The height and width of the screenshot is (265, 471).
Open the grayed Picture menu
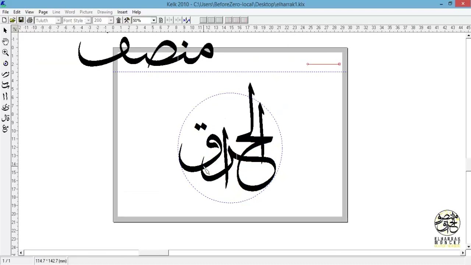[x=86, y=12]
